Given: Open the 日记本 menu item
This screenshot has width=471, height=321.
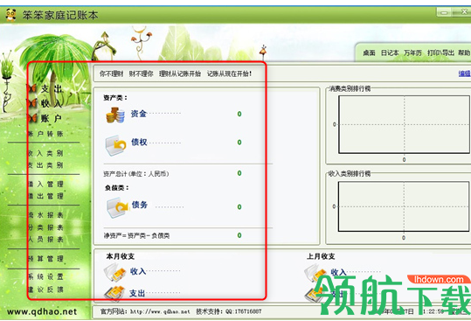Looking at the screenshot, I should [390, 52].
